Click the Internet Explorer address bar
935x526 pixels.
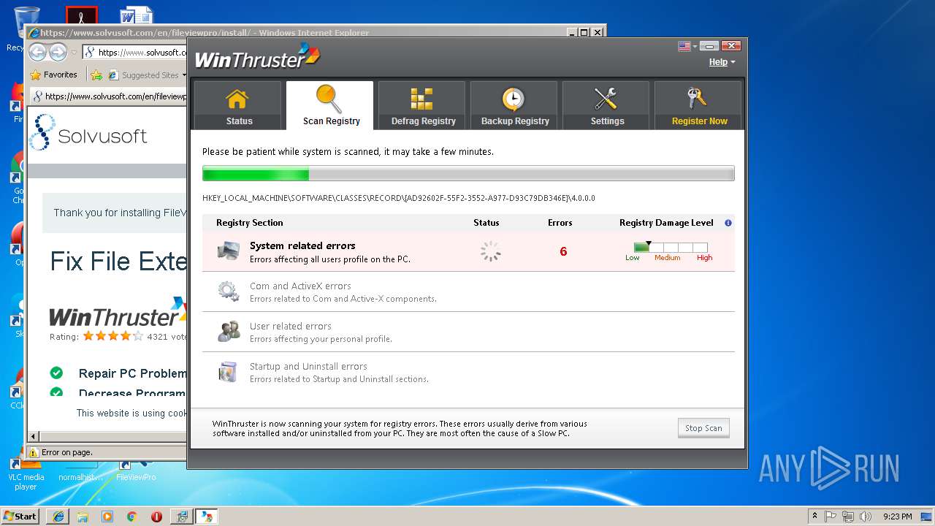click(135, 52)
